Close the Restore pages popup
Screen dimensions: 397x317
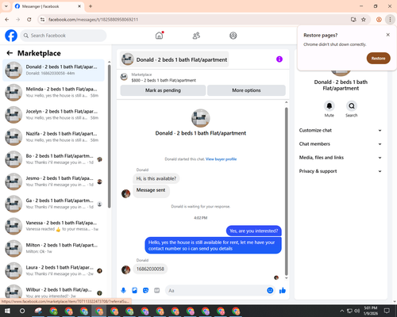coord(387,35)
